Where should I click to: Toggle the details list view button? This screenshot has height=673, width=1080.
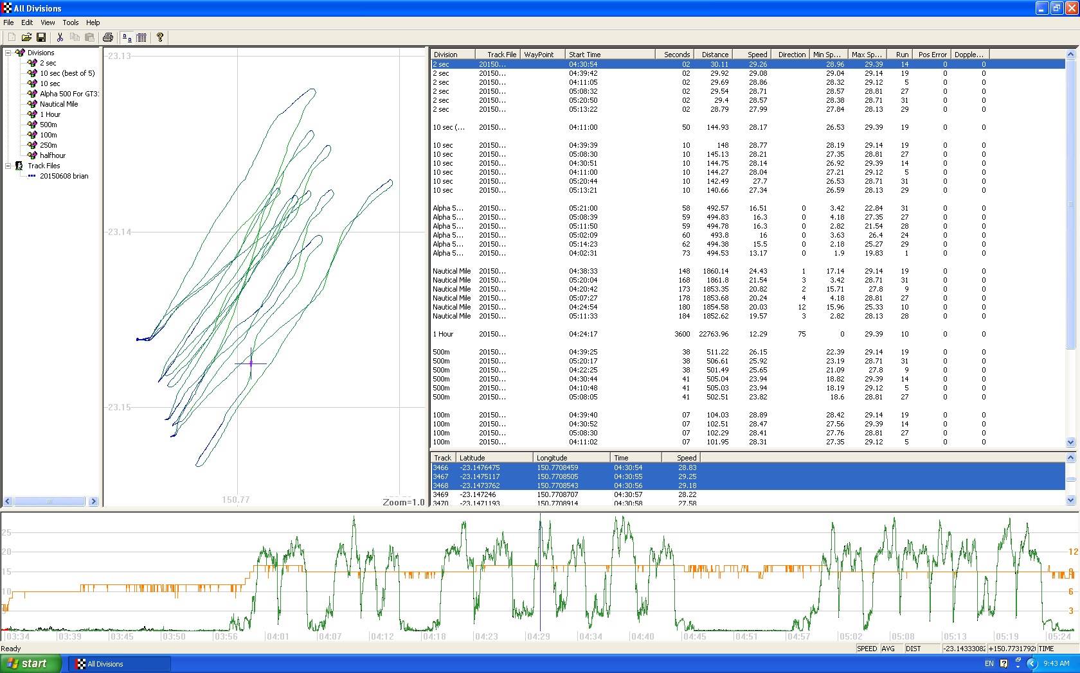141,38
